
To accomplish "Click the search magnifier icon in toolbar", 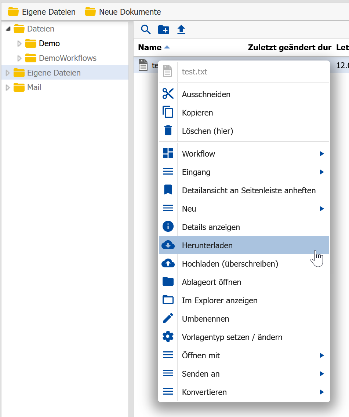I will pyautogui.click(x=146, y=29).
